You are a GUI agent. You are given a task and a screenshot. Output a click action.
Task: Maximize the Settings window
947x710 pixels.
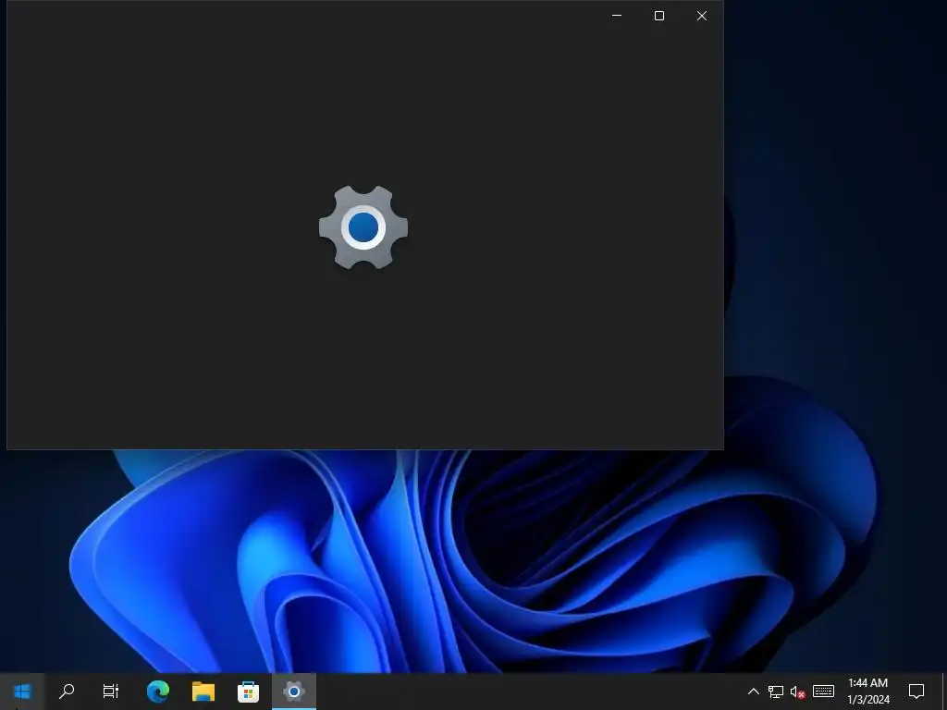(x=659, y=16)
